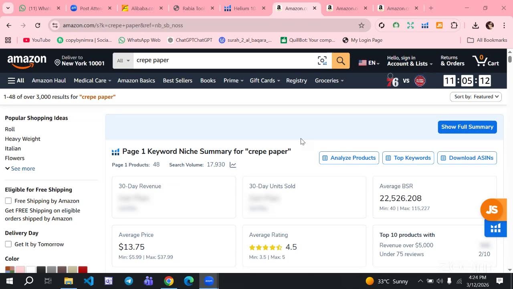Open the shopping cart
Image resolution: width=513 pixels, height=289 pixels.
pos(486,61)
